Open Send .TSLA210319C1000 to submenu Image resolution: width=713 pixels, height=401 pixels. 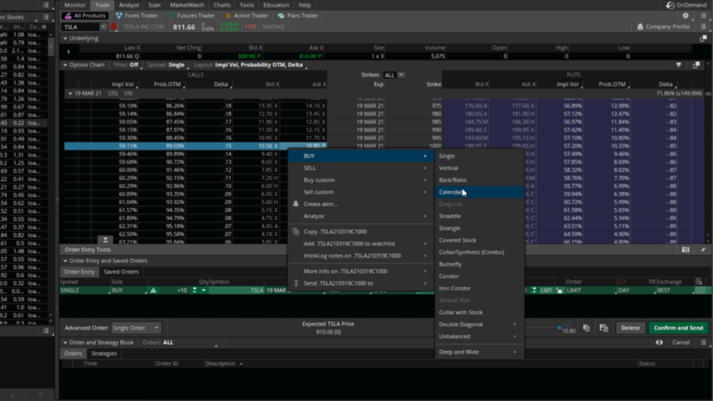[x=361, y=283]
